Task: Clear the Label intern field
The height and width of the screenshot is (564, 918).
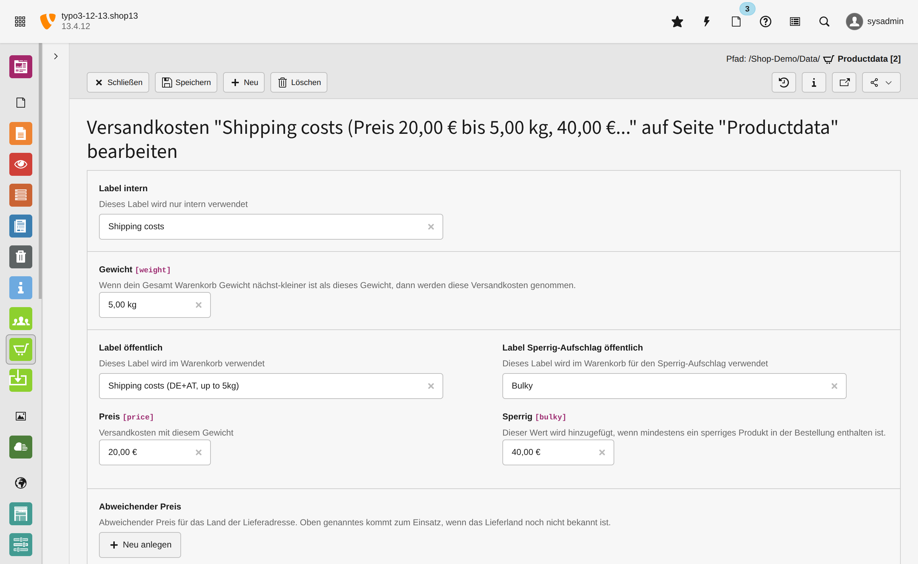Action: pyautogui.click(x=431, y=227)
